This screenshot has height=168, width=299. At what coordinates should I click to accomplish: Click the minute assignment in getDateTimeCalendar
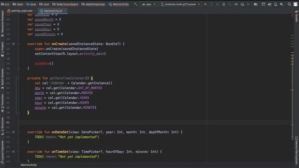[x=65, y=108]
